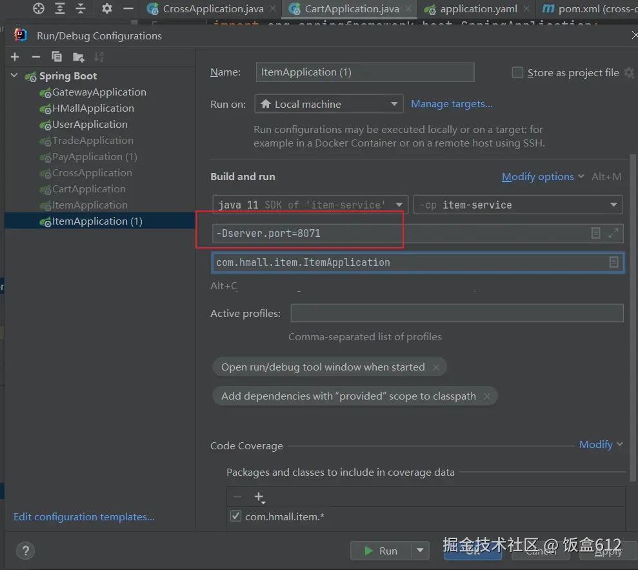Toggle Store as project file checkbox

[x=517, y=73]
